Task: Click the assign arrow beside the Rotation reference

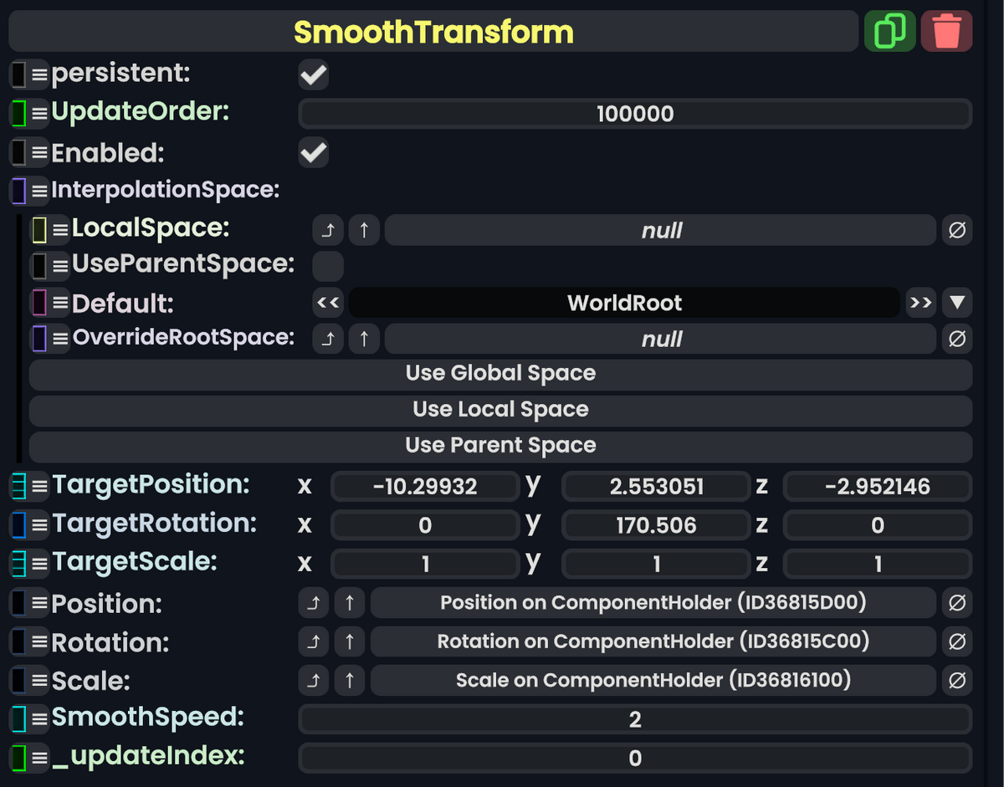Action: click(x=314, y=641)
